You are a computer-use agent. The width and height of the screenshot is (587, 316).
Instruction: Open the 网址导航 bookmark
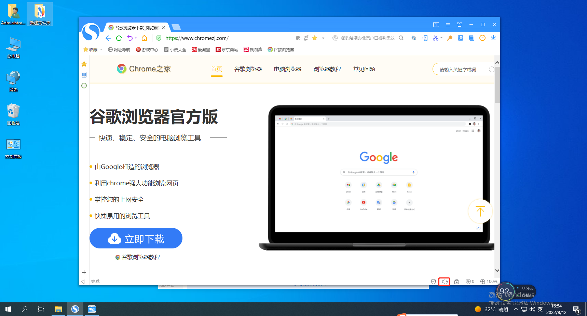point(119,49)
